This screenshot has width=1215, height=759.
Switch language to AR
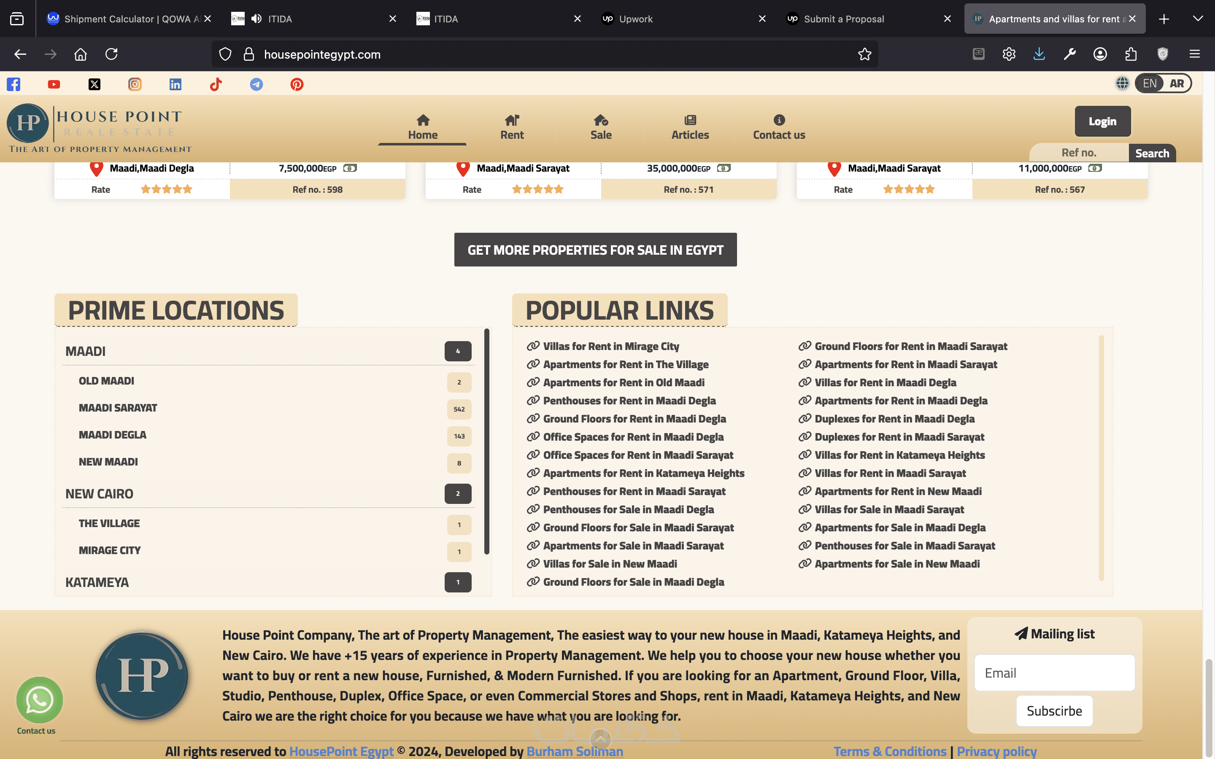[x=1176, y=83]
